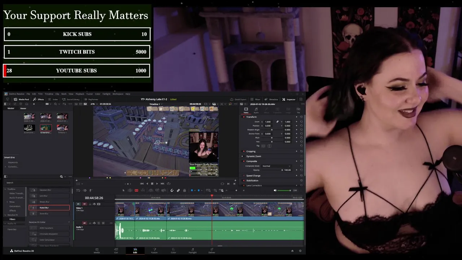Select the Gaussian Blur effect
Image resolution: width=462 pixels, height=260 pixels.
(x=49, y=190)
